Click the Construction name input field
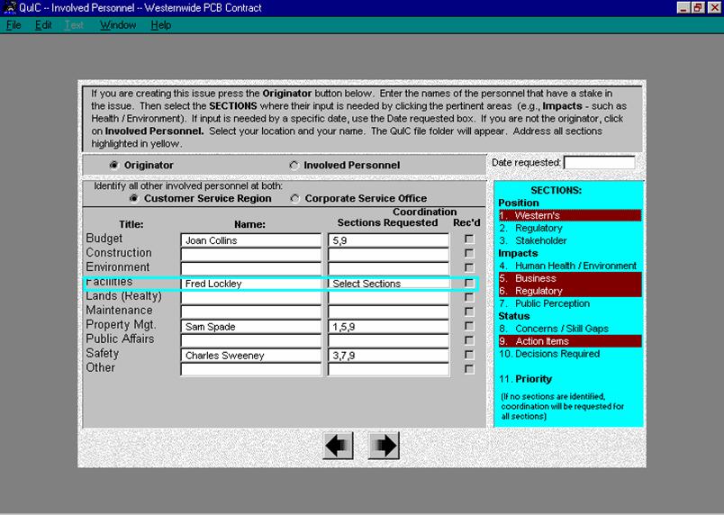Viewport: 724px width, 515px height. 250,255
